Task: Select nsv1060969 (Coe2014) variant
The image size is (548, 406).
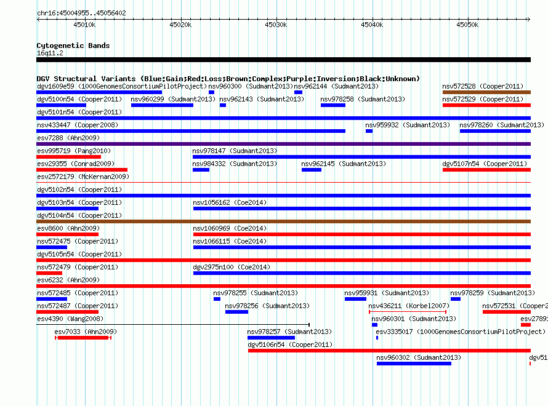Action: 230,228
